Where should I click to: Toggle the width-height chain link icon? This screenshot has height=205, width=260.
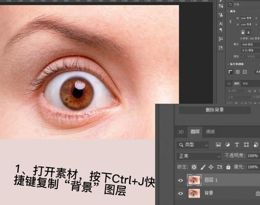230,22
